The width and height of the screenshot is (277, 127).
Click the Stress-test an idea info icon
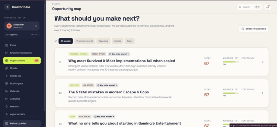pos(243,29)
